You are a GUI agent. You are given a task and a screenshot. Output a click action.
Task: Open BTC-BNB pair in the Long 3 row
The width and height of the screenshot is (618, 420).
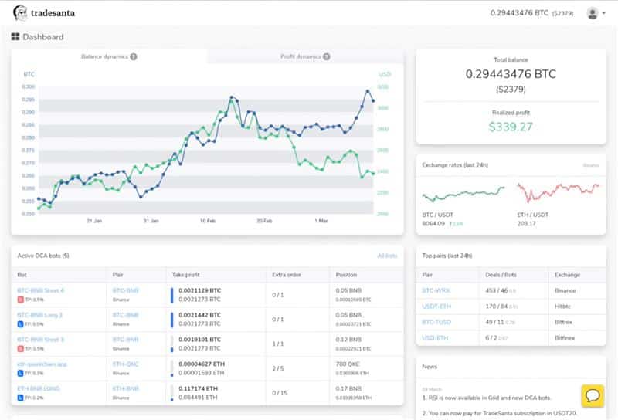click(125, 315)
